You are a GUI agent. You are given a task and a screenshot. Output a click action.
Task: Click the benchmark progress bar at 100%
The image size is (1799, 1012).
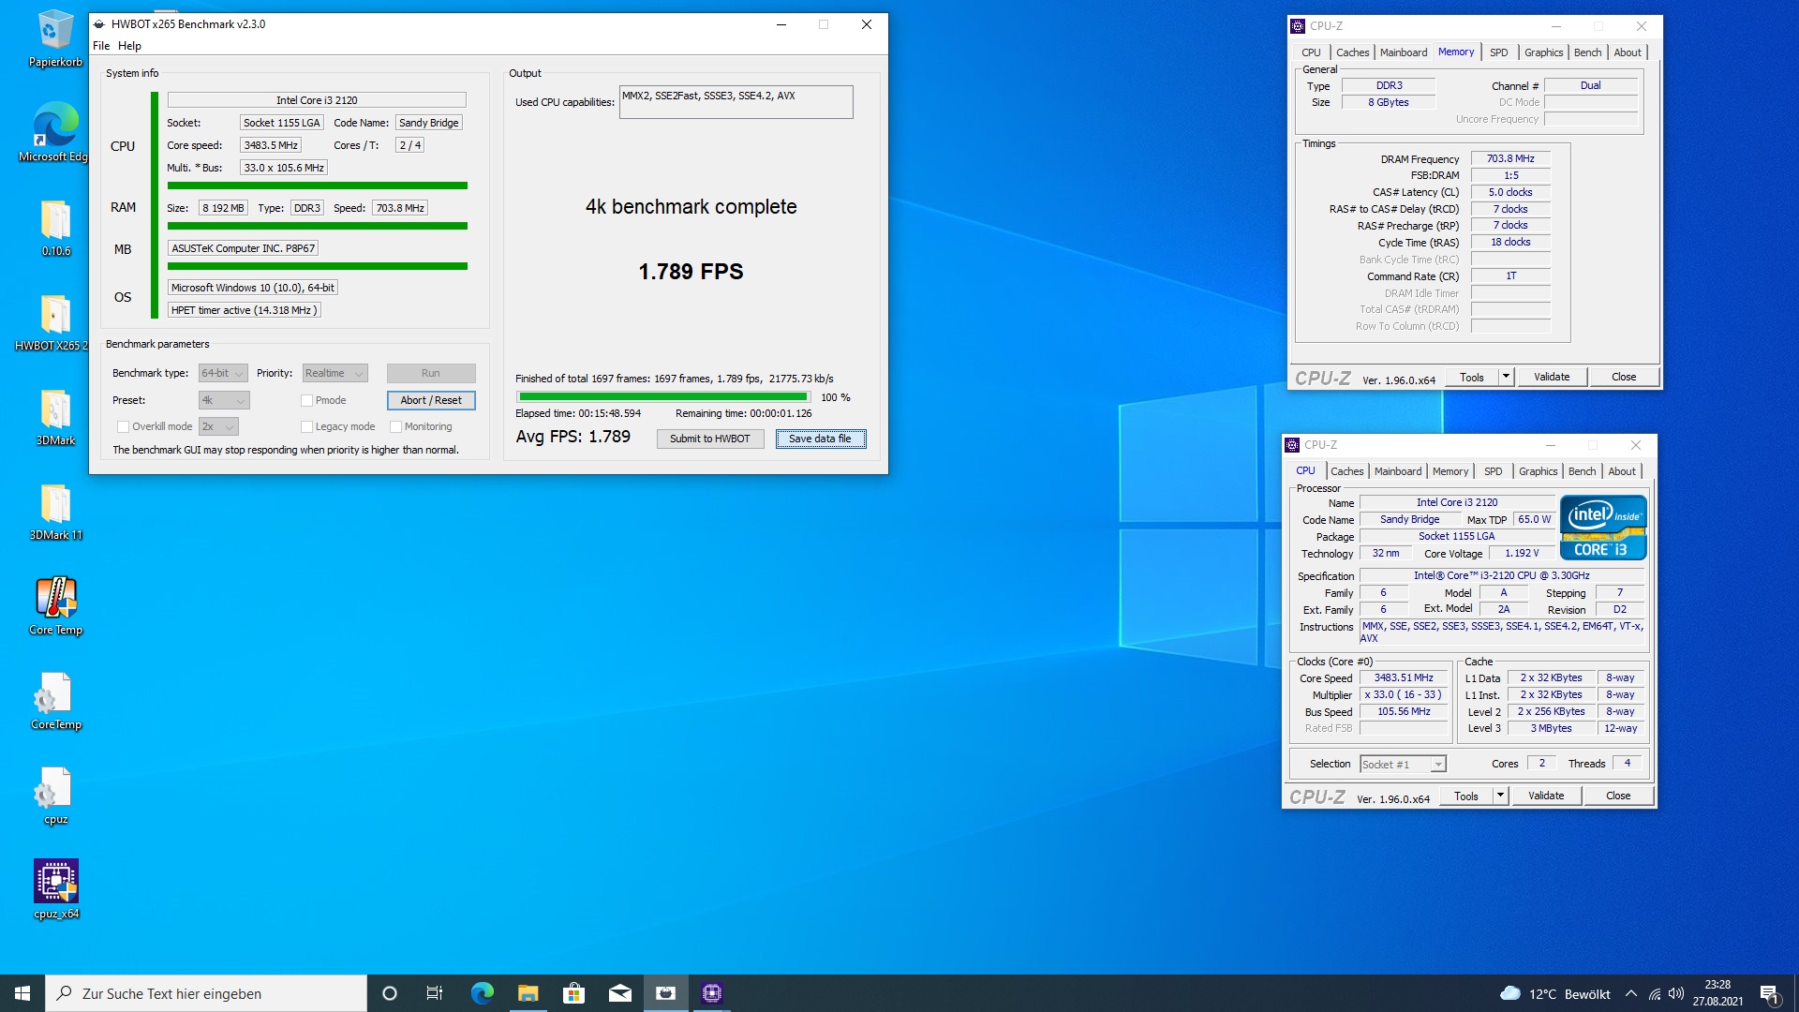[663, 396]
